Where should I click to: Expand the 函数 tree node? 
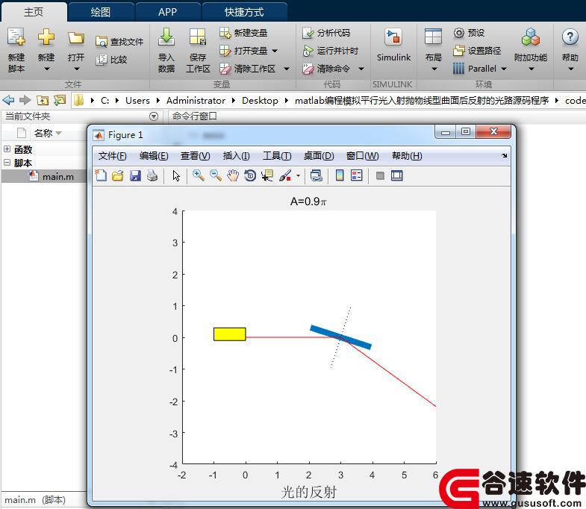tap(7, 149)
